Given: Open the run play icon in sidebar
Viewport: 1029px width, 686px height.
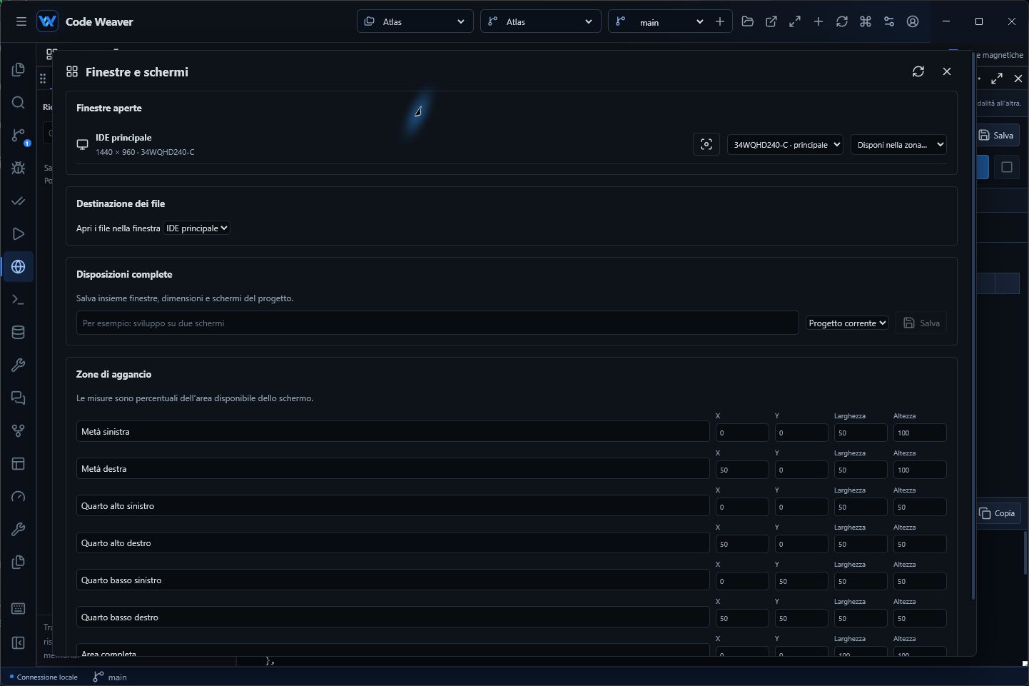Looking at the screenshot, I should (x=19, y=234).
